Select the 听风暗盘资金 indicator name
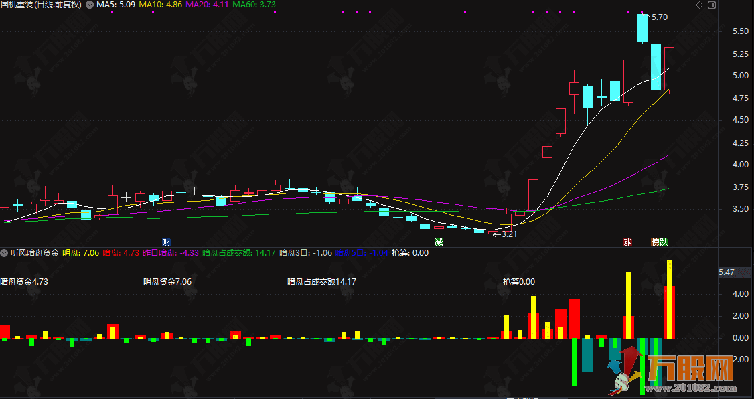This screenshot has height=399, width=754. point(35,253)
